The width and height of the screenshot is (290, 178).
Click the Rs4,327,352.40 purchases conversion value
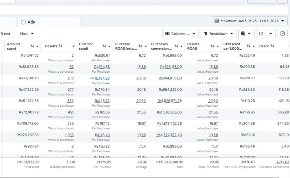click(169, 135)
